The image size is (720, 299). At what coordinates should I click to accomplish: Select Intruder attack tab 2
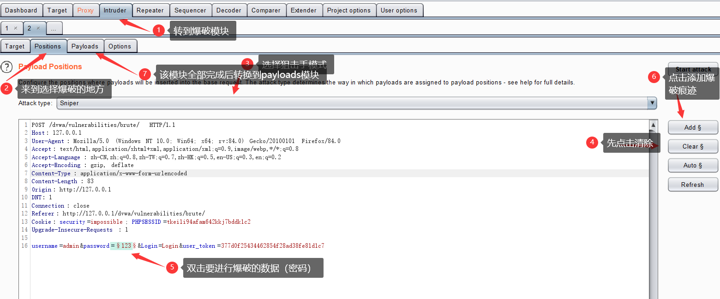tap(30, 28)
